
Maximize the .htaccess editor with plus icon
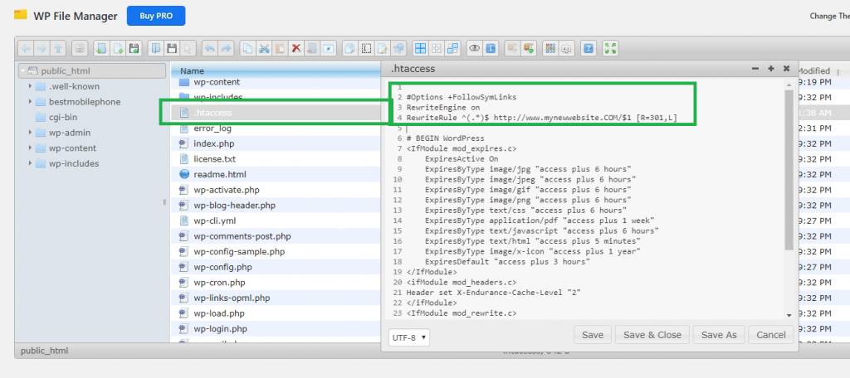[x=771, y=69]
